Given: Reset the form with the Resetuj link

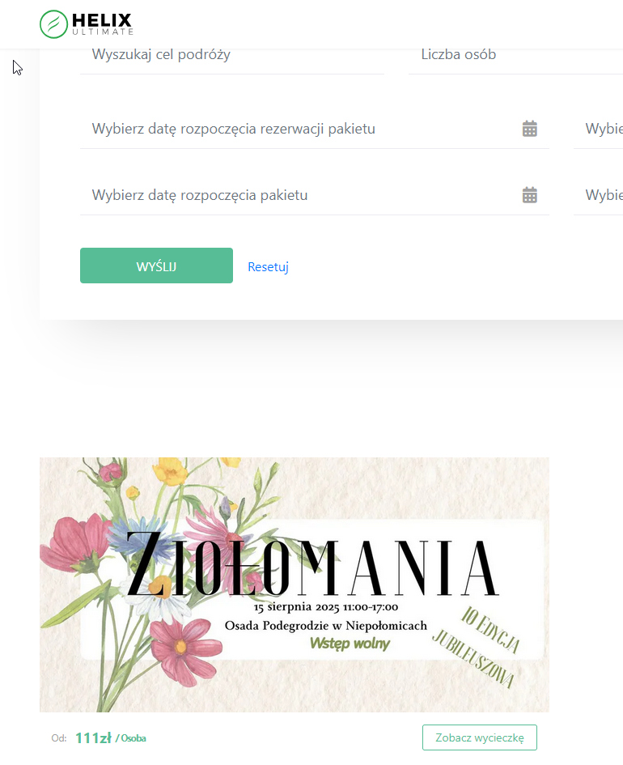Looking at the screenshot, I should point(268,267).
